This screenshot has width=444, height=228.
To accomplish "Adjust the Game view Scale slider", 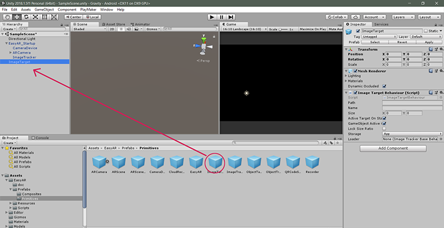I will click(x=283, y=29).
